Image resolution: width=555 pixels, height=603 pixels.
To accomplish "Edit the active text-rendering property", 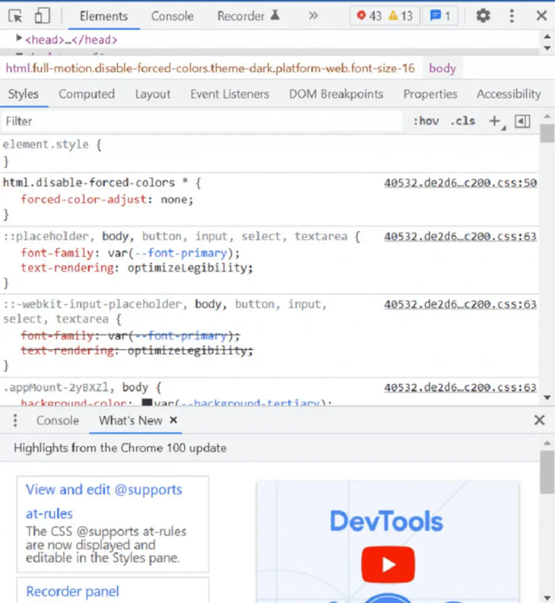I will tap(67, 268).
